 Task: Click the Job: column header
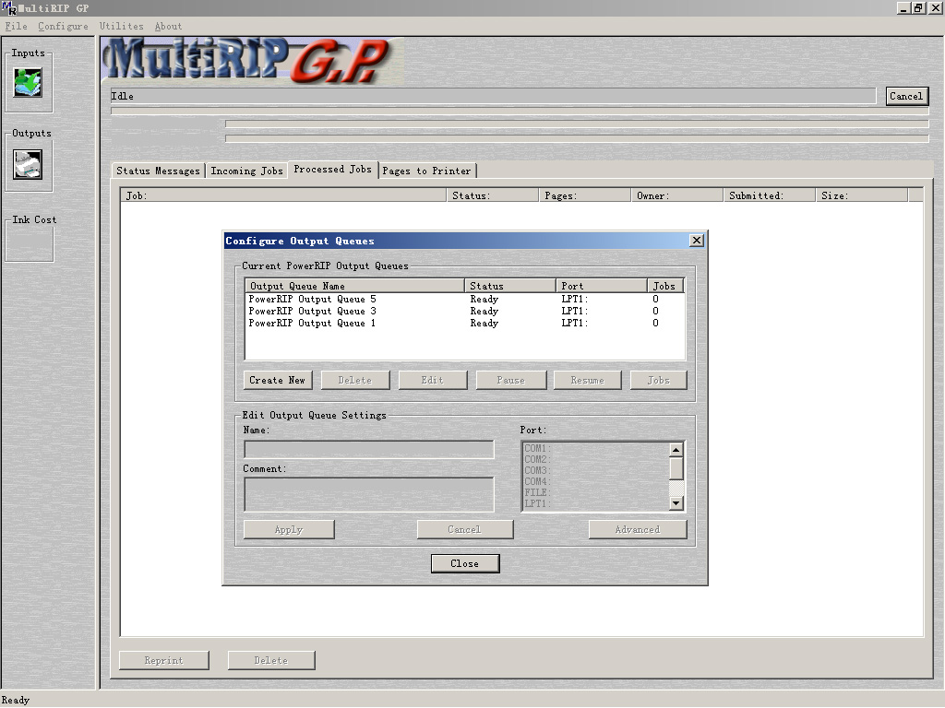(x=283, y=195)
